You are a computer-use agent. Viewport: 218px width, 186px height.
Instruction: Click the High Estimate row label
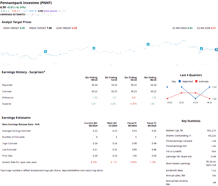(10, 143)
